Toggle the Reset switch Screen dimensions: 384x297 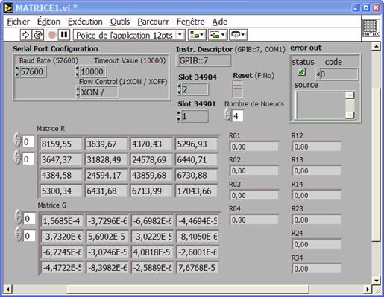click(x=238, y=89)
